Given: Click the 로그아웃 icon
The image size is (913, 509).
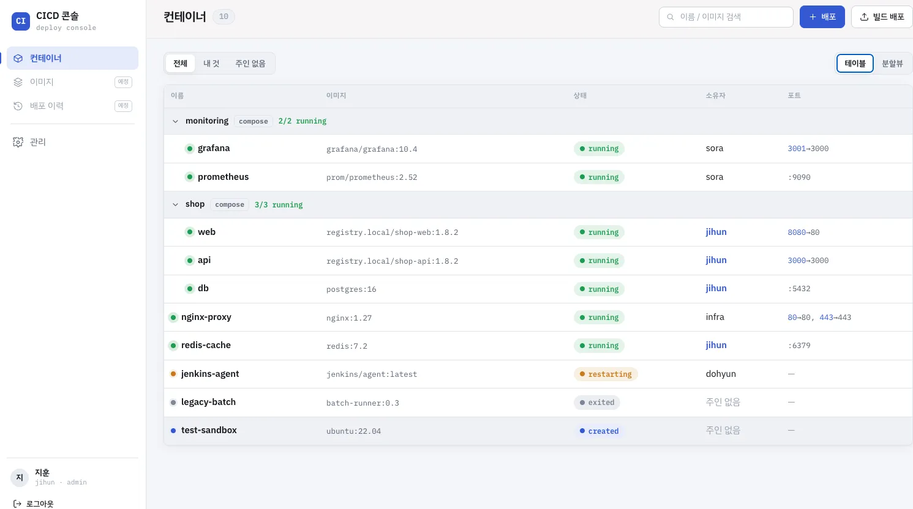Looking at the screenshot, I should (x=17, y=504).
